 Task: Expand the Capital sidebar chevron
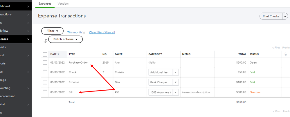[28, 105]
